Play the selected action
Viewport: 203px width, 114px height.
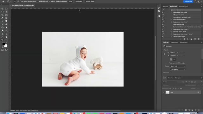click(x=188, y=39)
